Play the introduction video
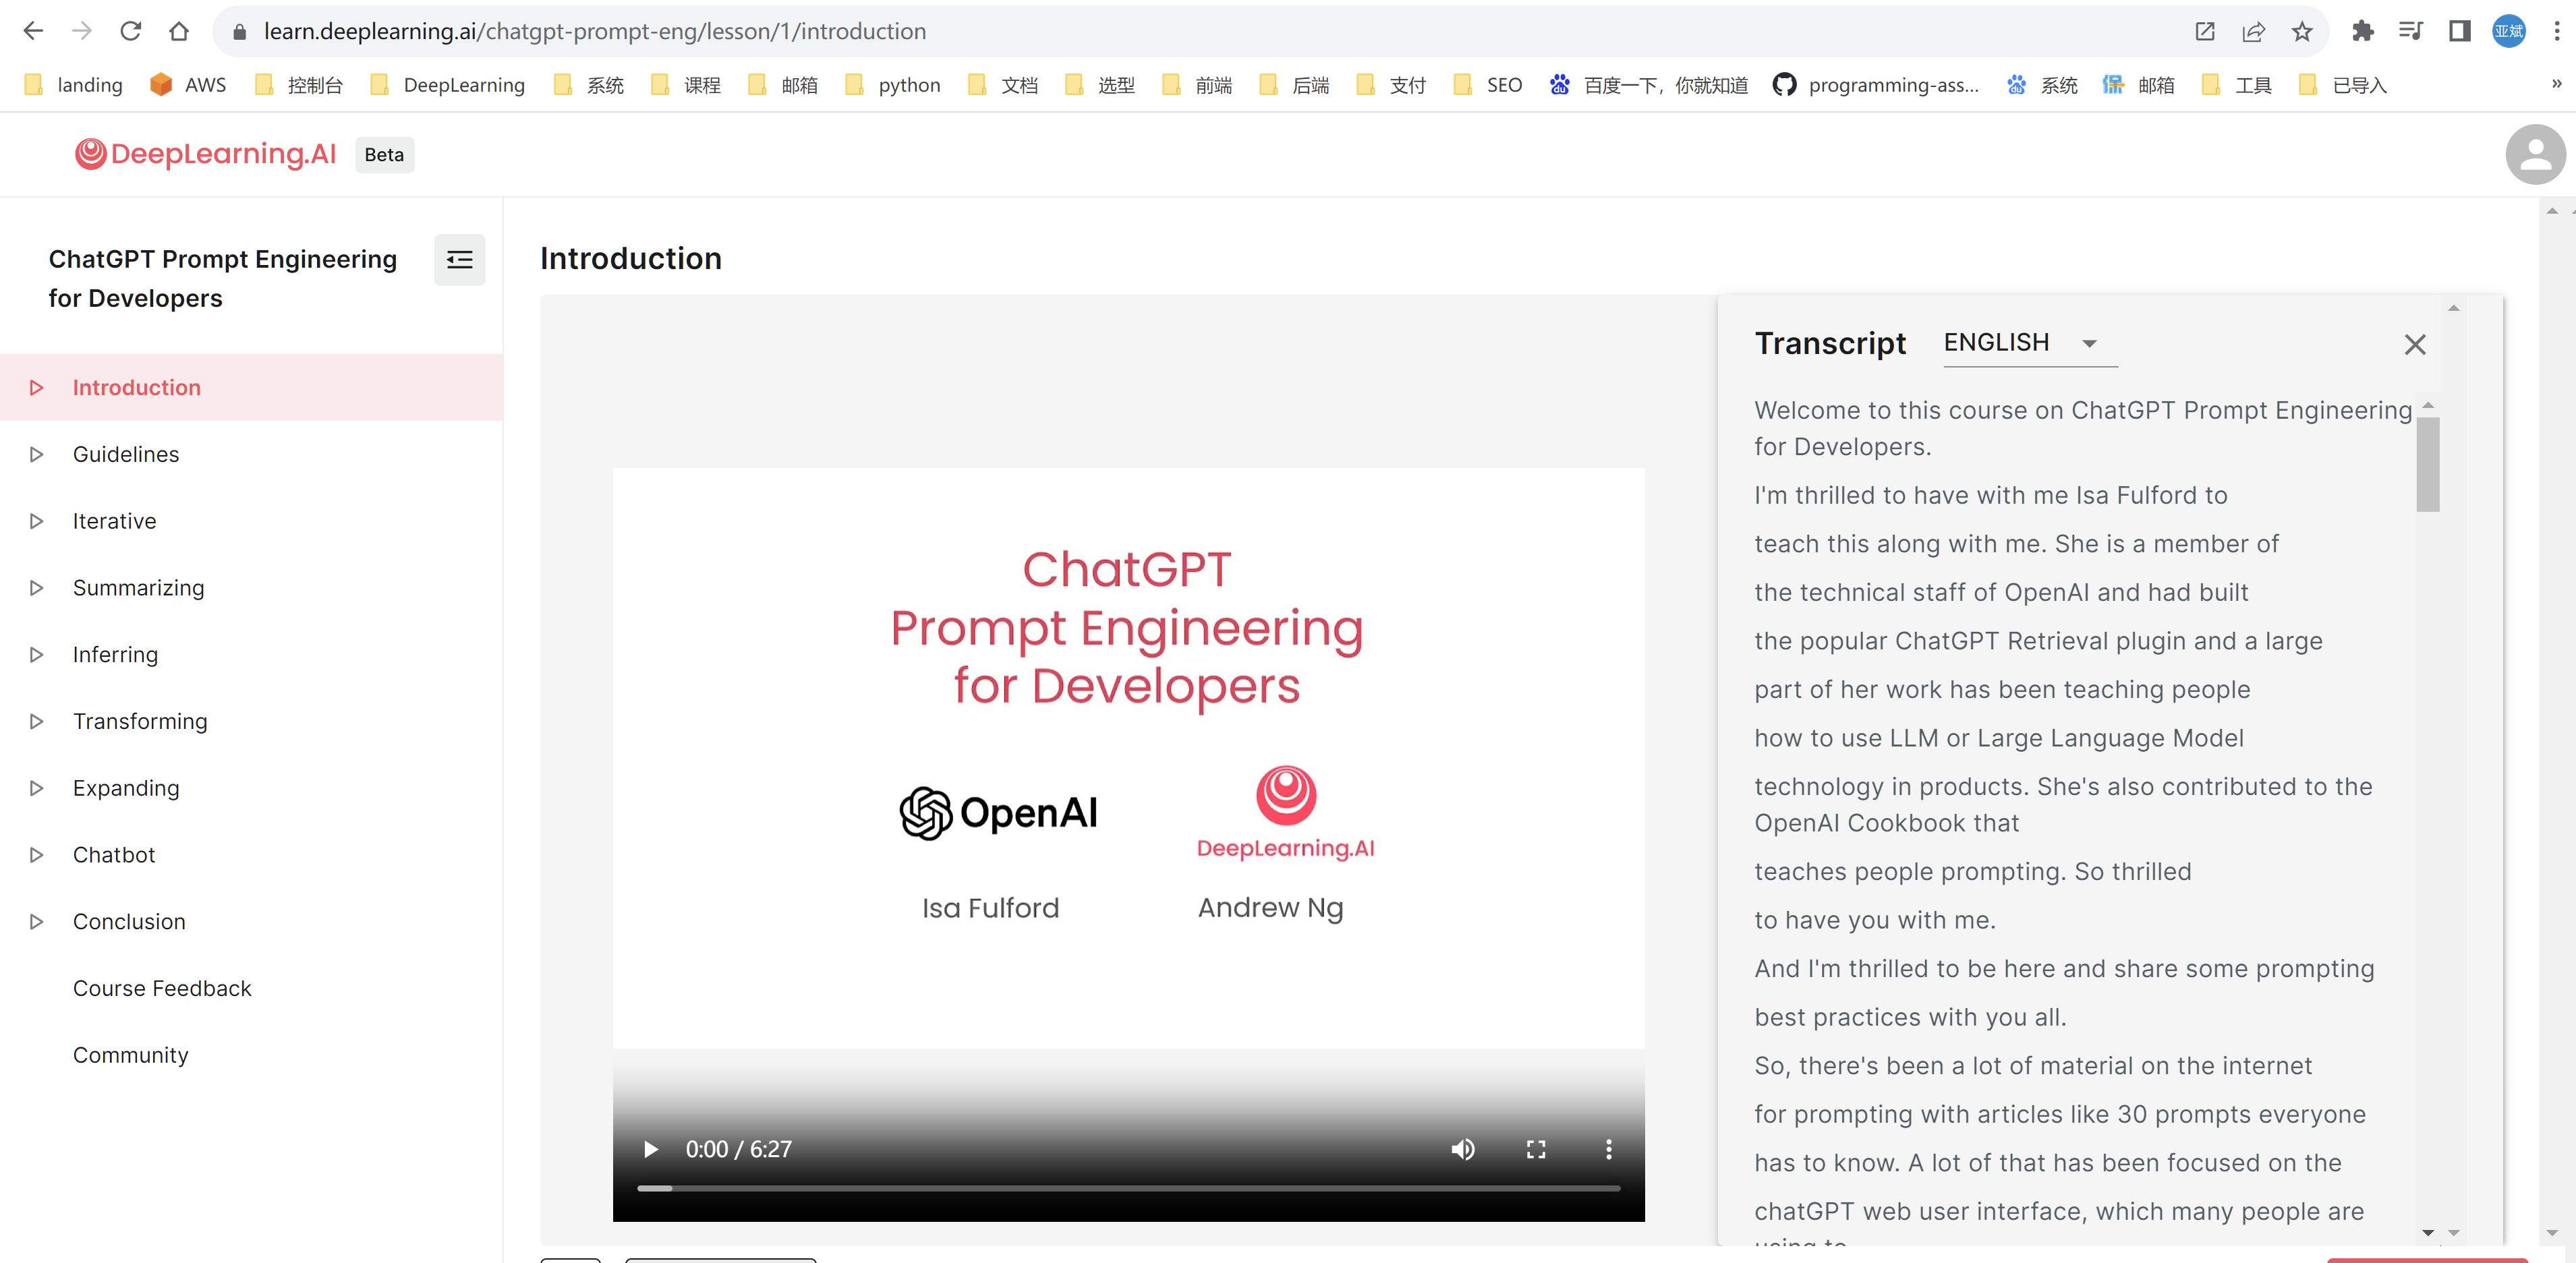This screenshot has width=2576, height=1263. point(650,1149)
